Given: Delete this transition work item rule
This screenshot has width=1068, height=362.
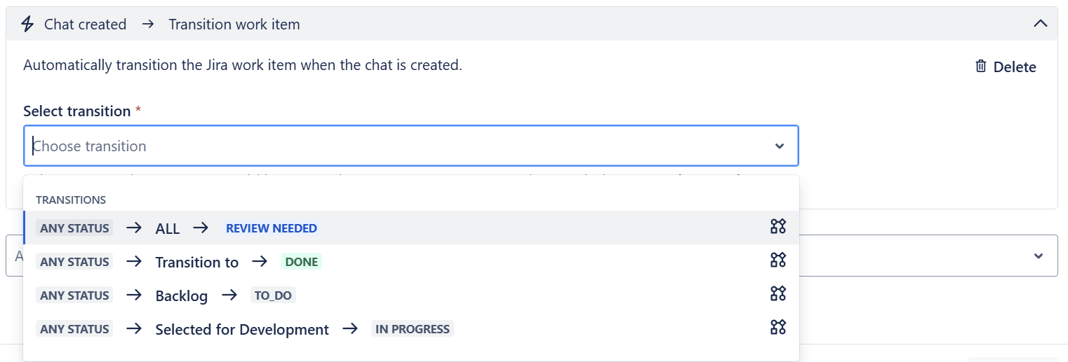Looking at the screenshot, I should tap(1006, 67).
